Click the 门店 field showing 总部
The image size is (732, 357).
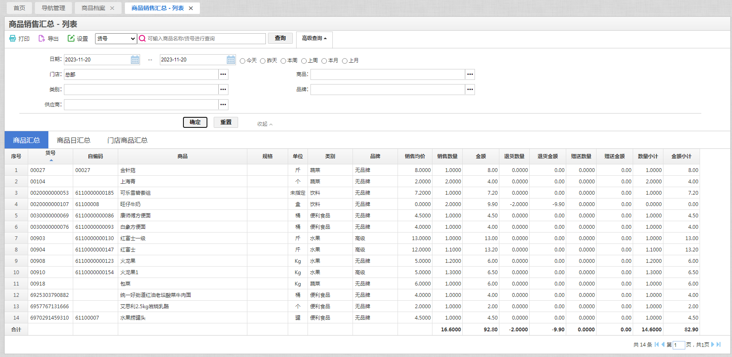click(x=141, y=74)
